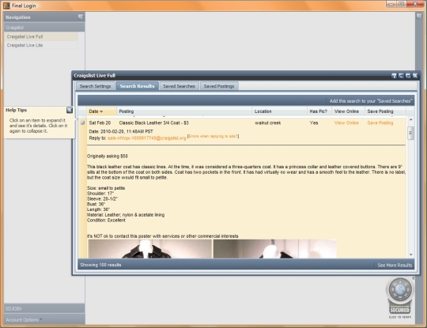Click the results scrollbar down arrow
This screenshot has height=328, width=427.
click(410, 254)
